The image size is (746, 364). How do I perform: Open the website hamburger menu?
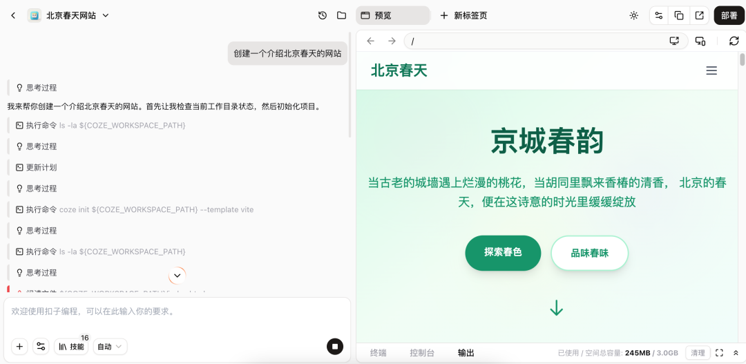pyautogui.click(x=711, y=70)
